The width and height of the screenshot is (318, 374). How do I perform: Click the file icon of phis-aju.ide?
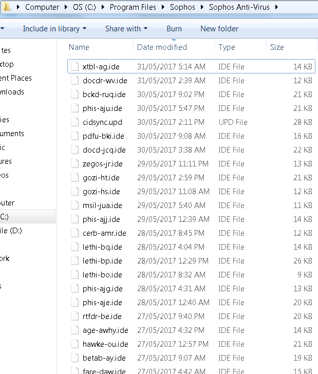coord(74,108)
